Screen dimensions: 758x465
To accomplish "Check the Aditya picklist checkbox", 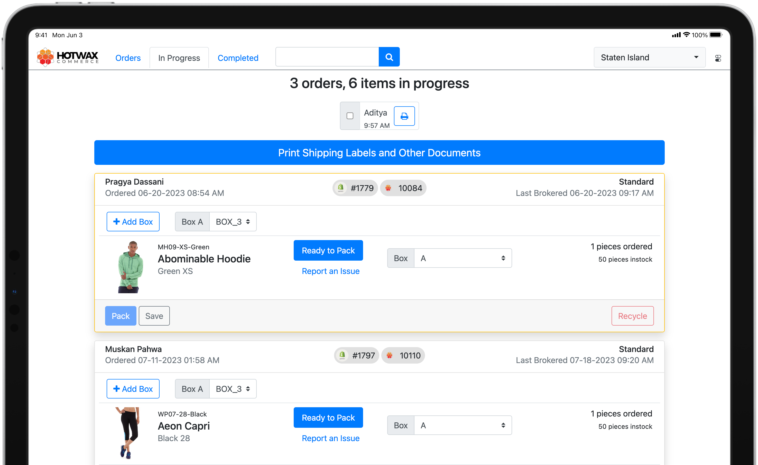I will click(350, 116).
